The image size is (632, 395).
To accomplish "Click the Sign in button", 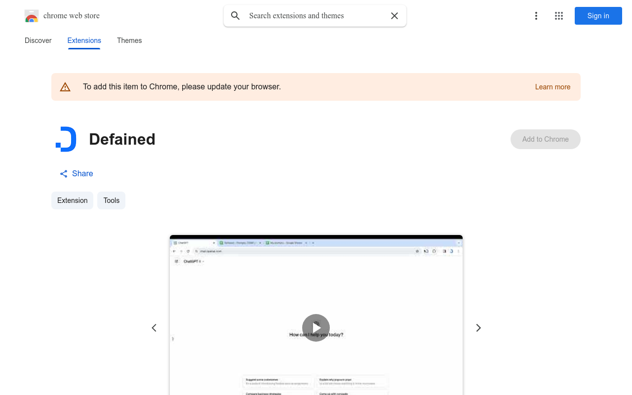I will (598, 16).
